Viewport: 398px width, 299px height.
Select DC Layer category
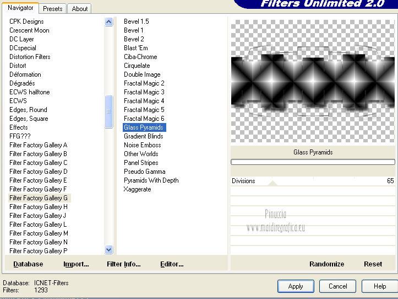[x=21, y=39]
